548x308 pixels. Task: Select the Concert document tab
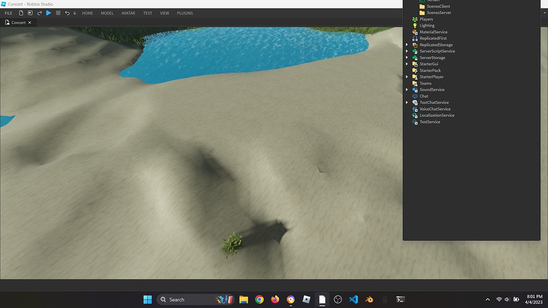click(x=18, y=22)
